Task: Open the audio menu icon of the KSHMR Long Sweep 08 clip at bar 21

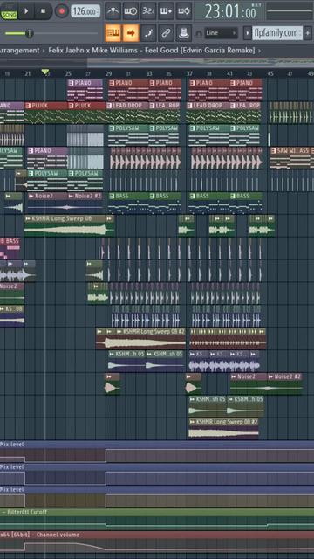Action: [x=28, y=218]
